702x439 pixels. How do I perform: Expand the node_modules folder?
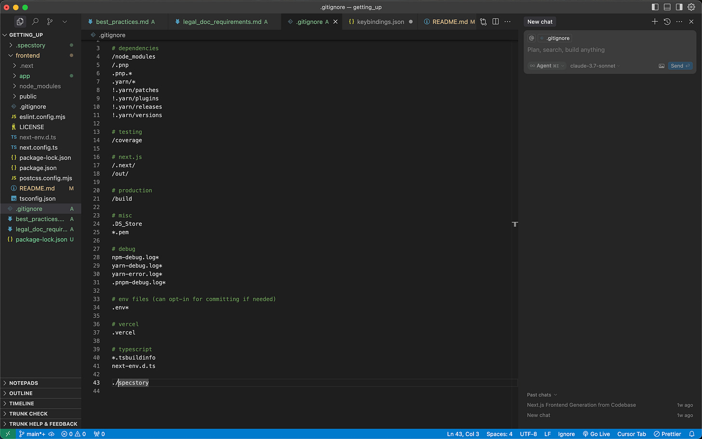pos(40,86)
